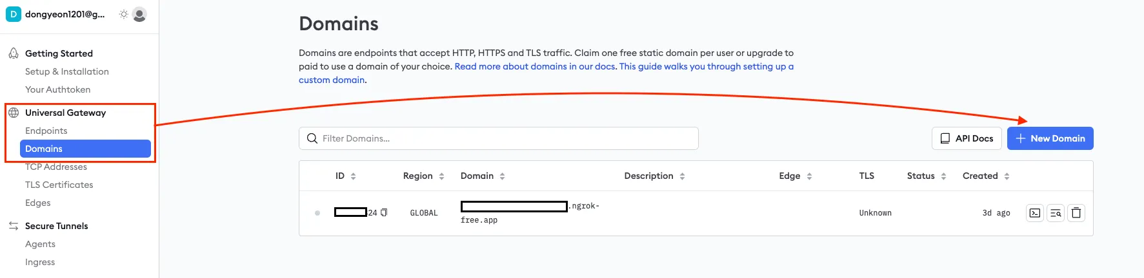Click the terminal command icon in domain row
Image resolution: width=1144 pixels, height=278 pixels.
[x=1035, y=213]
